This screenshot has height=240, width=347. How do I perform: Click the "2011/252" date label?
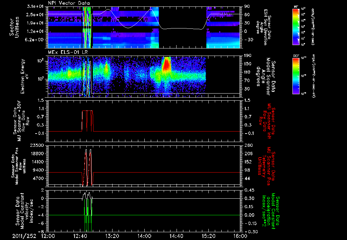point(24,236)
